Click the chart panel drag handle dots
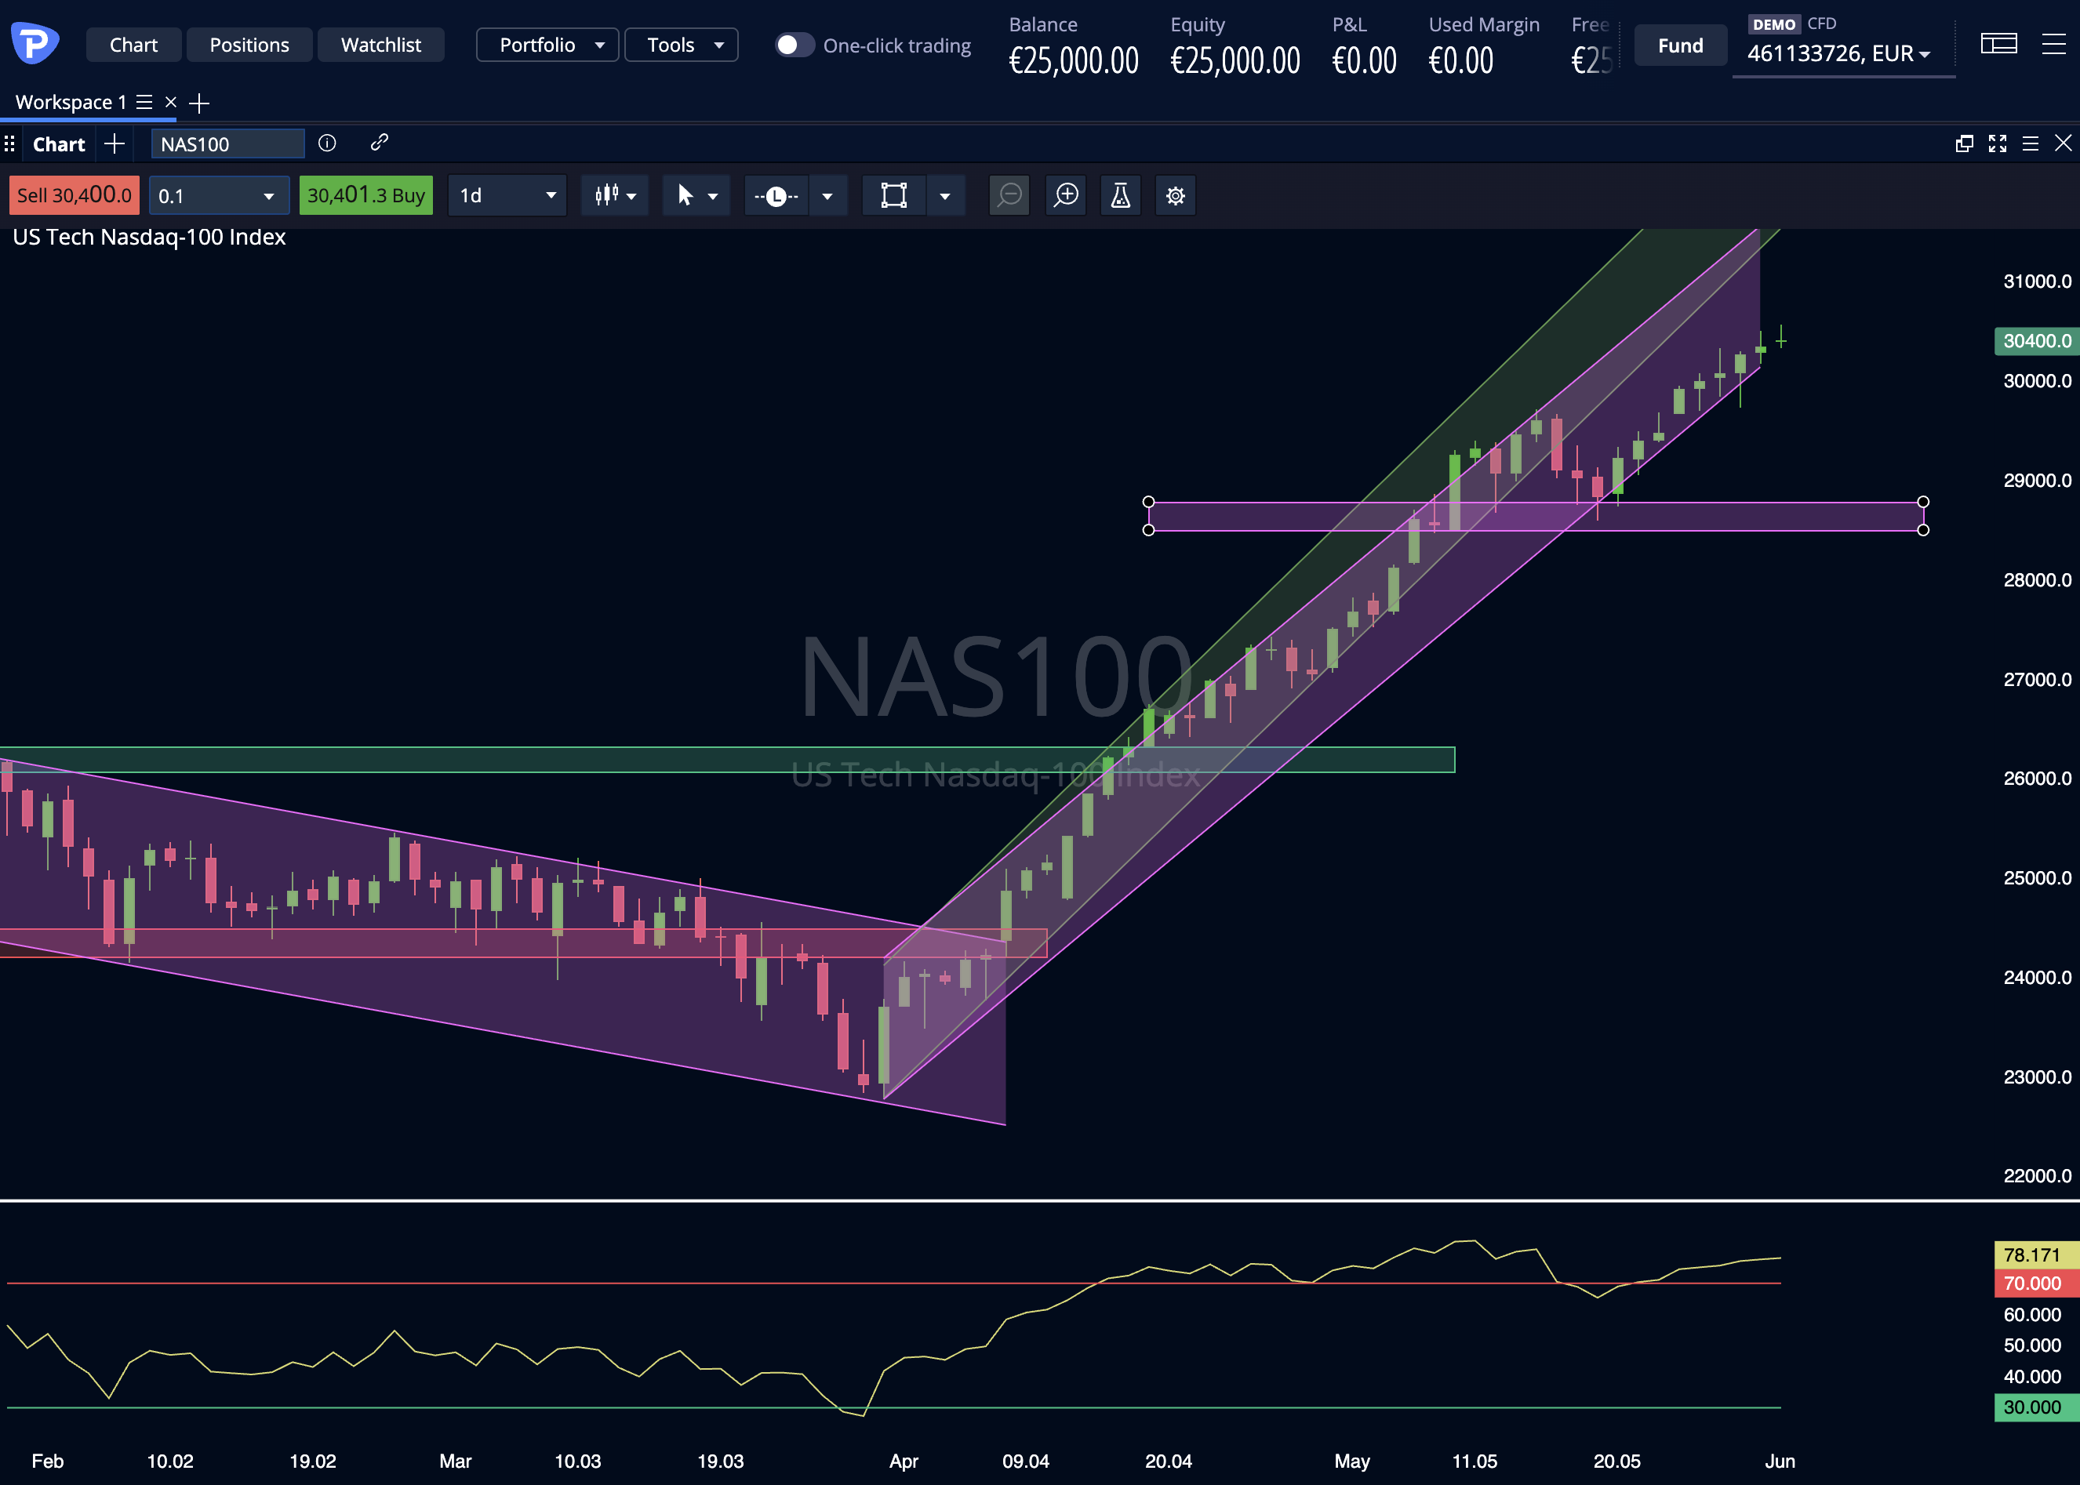Viewport: 2080px width, 1485px height. pos(9,143)
